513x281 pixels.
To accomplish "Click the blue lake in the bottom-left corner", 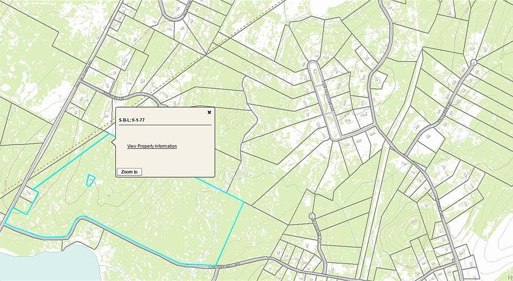I will click(43, 268).
